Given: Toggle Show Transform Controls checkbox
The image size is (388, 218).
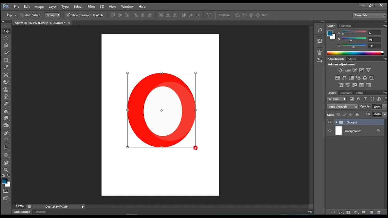Looking at the screenshot, I should pyautogui.click(x=68, y=15).
